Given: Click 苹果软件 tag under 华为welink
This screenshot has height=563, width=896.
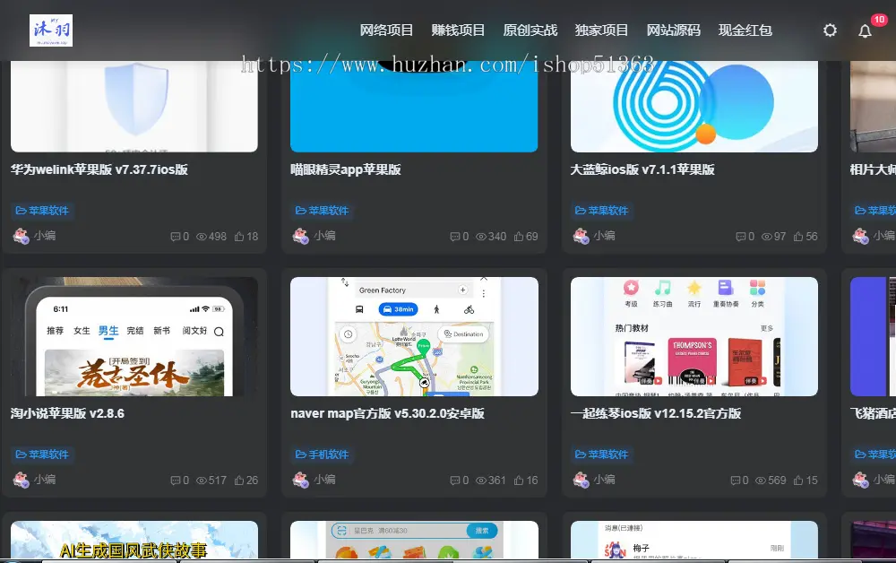Looking at the screenshot, I should (x=42, y=211).
